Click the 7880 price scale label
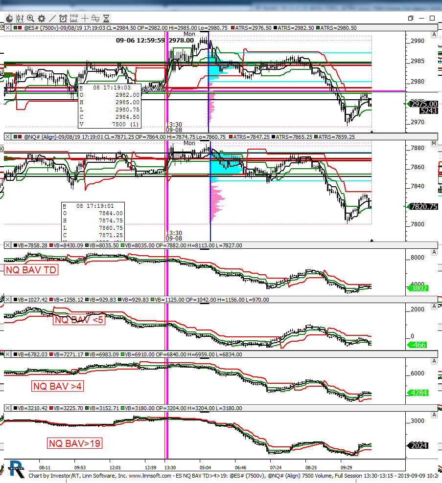This screenshot has width=442, height=483. click(x=418, y=148)
